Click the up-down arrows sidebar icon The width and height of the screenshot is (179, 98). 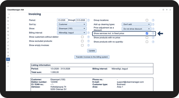[x=8, y=24]
